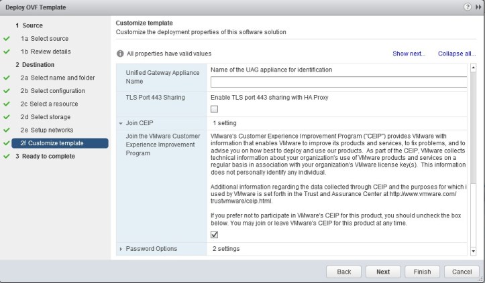Click the checkmark icon beside Setup networks
This screenshot has width=485, height=283.
point(6,130)
